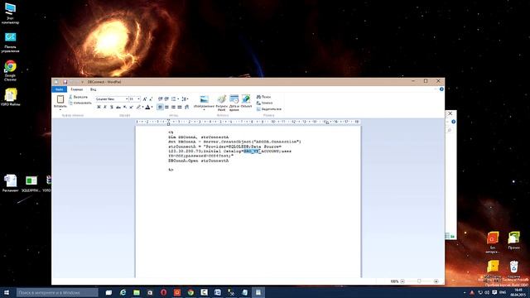Open the blue File (Файл) tab
The image size is (530, 298).
(59, 89)
